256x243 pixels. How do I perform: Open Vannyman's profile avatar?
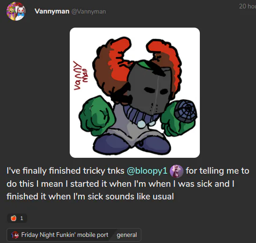click(x=16, y=11)
